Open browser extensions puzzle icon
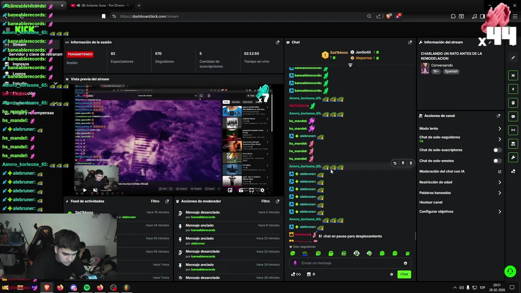 [x=453, y=16]
